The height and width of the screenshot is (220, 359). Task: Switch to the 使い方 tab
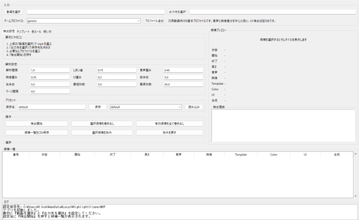click(x=47, y=32)
